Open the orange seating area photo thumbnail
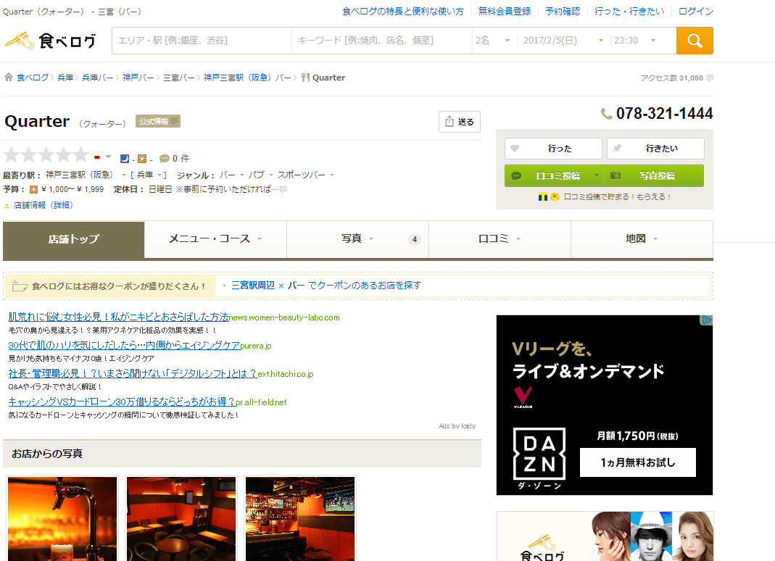The width and height of the screenshot is (775, 561). pos(181,518)
